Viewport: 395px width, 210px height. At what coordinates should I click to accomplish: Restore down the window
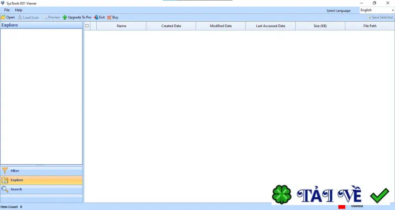(x=374, y=3)
